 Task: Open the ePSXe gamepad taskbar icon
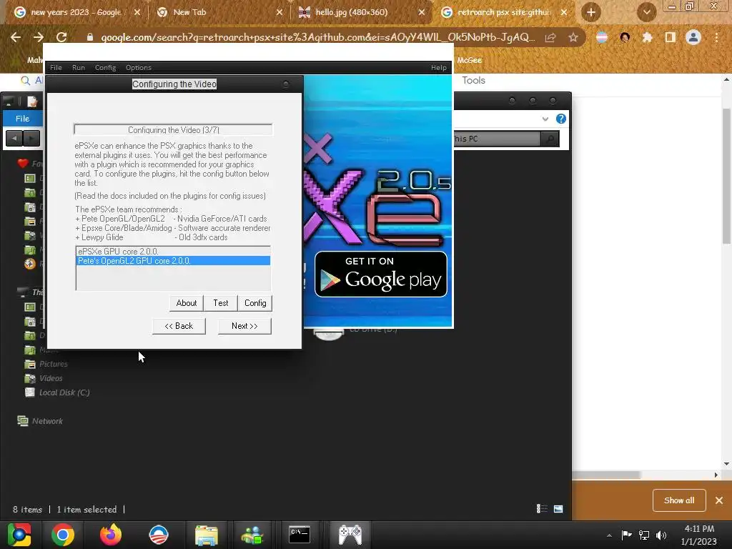click(x=350, y=535)
